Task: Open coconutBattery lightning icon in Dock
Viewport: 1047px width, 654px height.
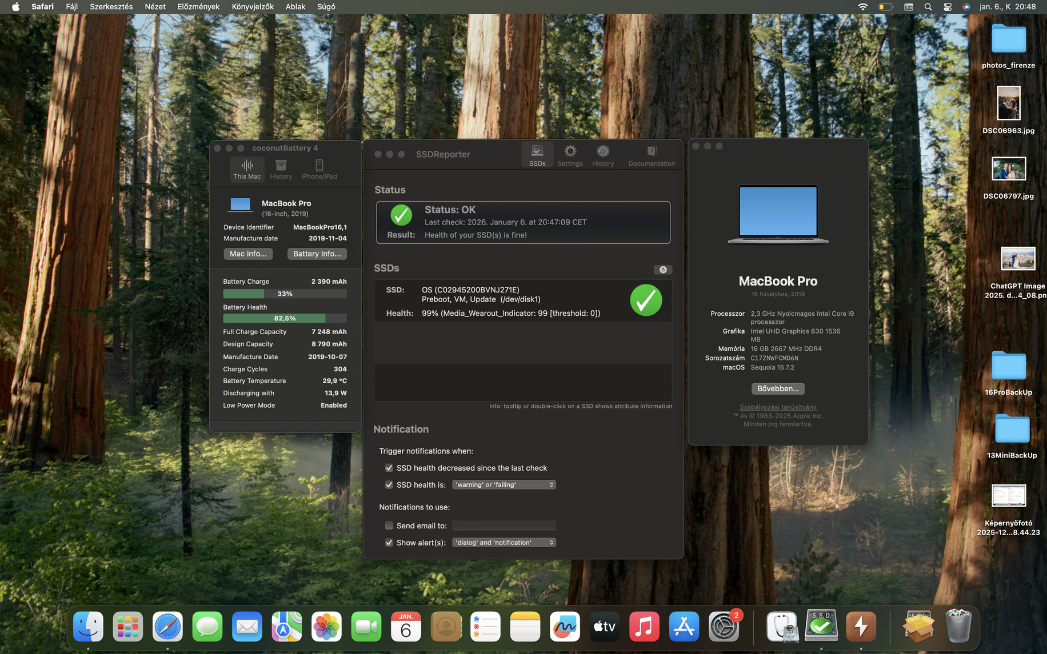Action: [x=861, y=627]
